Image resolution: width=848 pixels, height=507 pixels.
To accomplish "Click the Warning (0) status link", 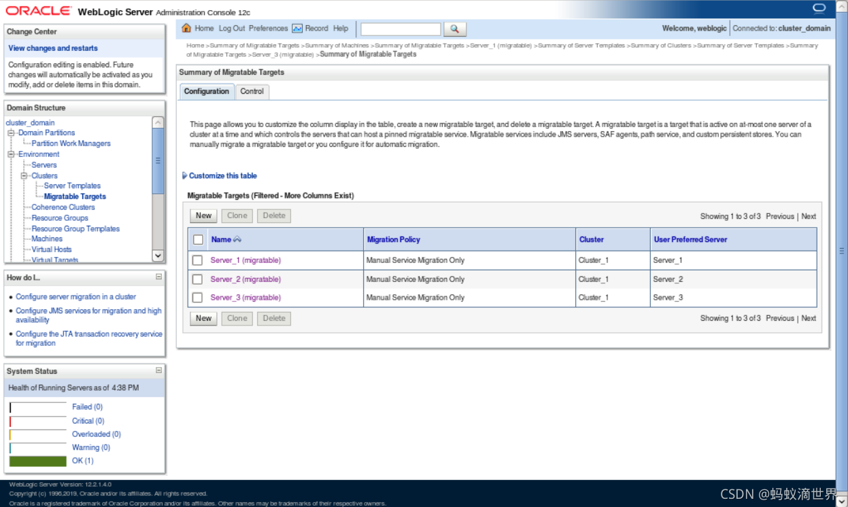I will coord(91,448).
